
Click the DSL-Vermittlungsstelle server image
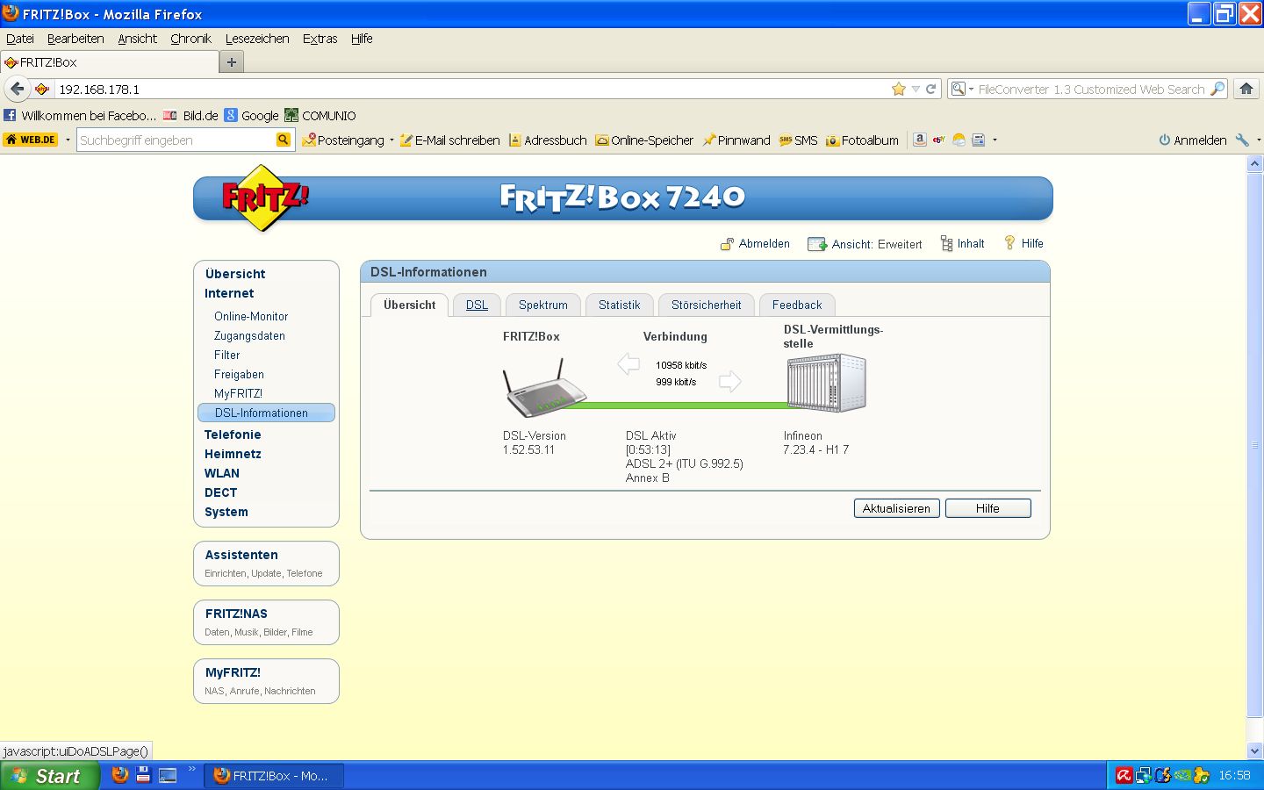coord(827,383)
